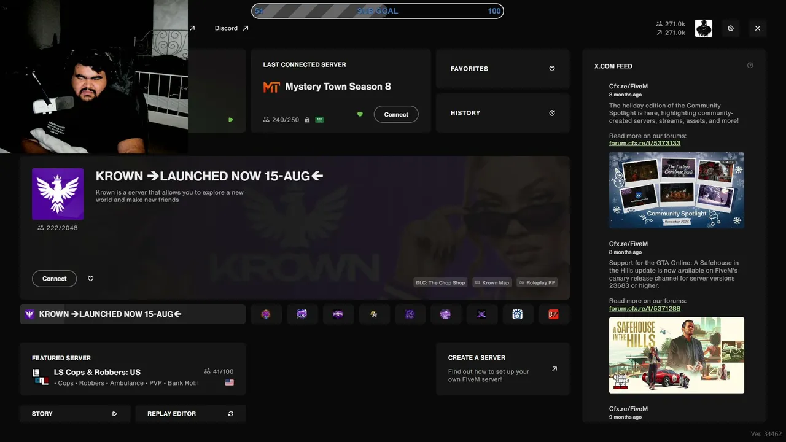
Task: Click the Story play triangle icon
Action: pos(115,414)
